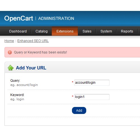Open the Extensions menu
The image size is (140, 140).
coord(65,31)
